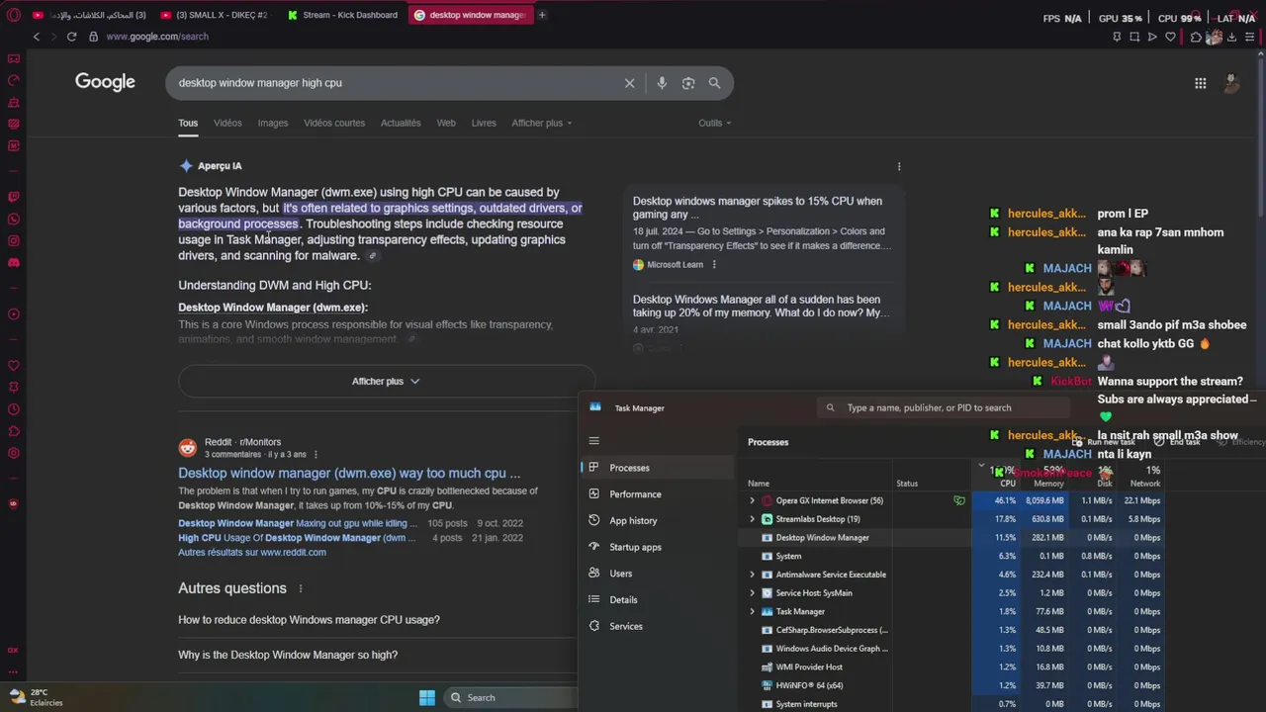The height and width of the screenshot is (712, 1266).
Task: Open Reddit result 'Desktop window manager (dwm.exe) way too much cpu'
Action: tap(349, 474)
